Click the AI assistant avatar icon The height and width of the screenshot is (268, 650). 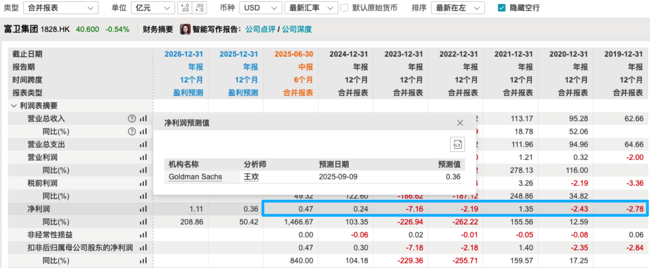click(185, 29)
